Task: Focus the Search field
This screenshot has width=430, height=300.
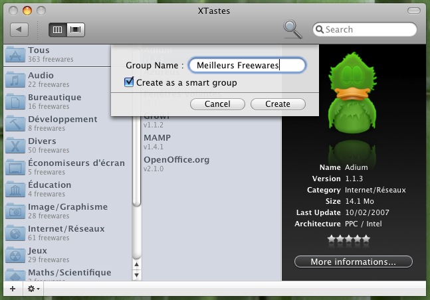Action: click(365, 29)
